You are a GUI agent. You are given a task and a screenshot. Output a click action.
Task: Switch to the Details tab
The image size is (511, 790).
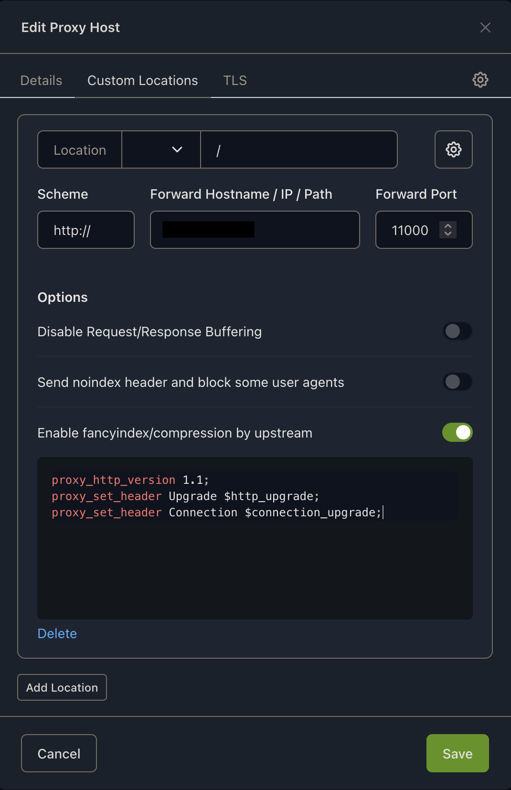tap(41, 80)
